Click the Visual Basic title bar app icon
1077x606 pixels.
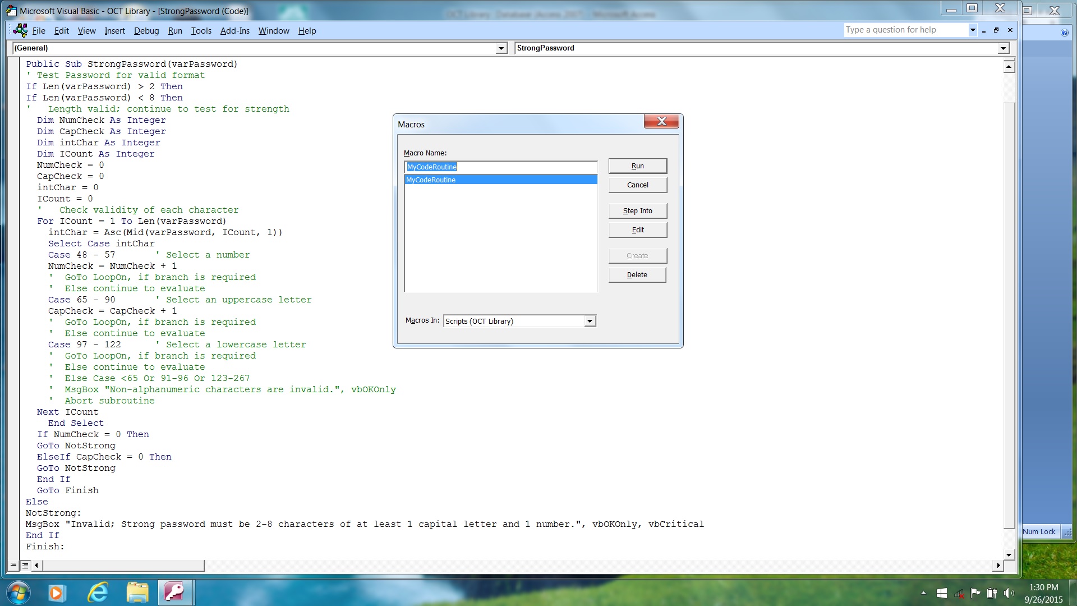click(12, 11)
